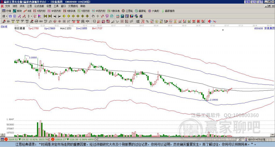This screenshot has width=275, height=147.
Task: Click the Bt=1.7137 value
Action: pos(97,28)
